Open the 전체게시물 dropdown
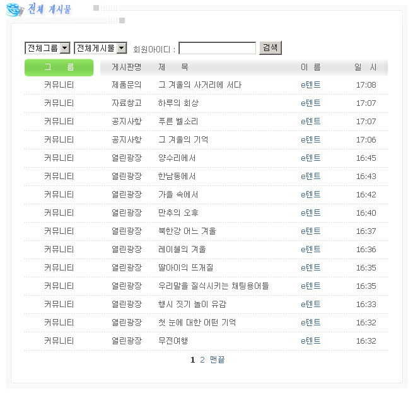The width and height of the screenshot is (413, 396). point(101,48)
